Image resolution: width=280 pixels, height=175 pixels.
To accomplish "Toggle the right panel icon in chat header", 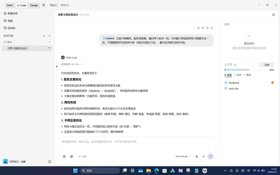I will 274,15.
